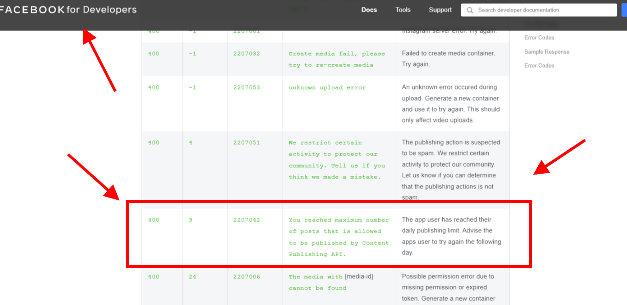Click error code 24 in 2207006 row
Screen dimensions: 627x305
[192, 277]
